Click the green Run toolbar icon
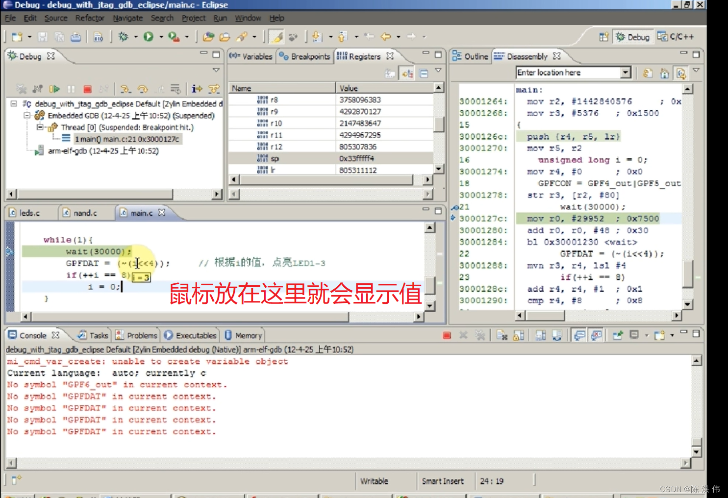Viewport: 728px width, 498px height. pos(148,37)
